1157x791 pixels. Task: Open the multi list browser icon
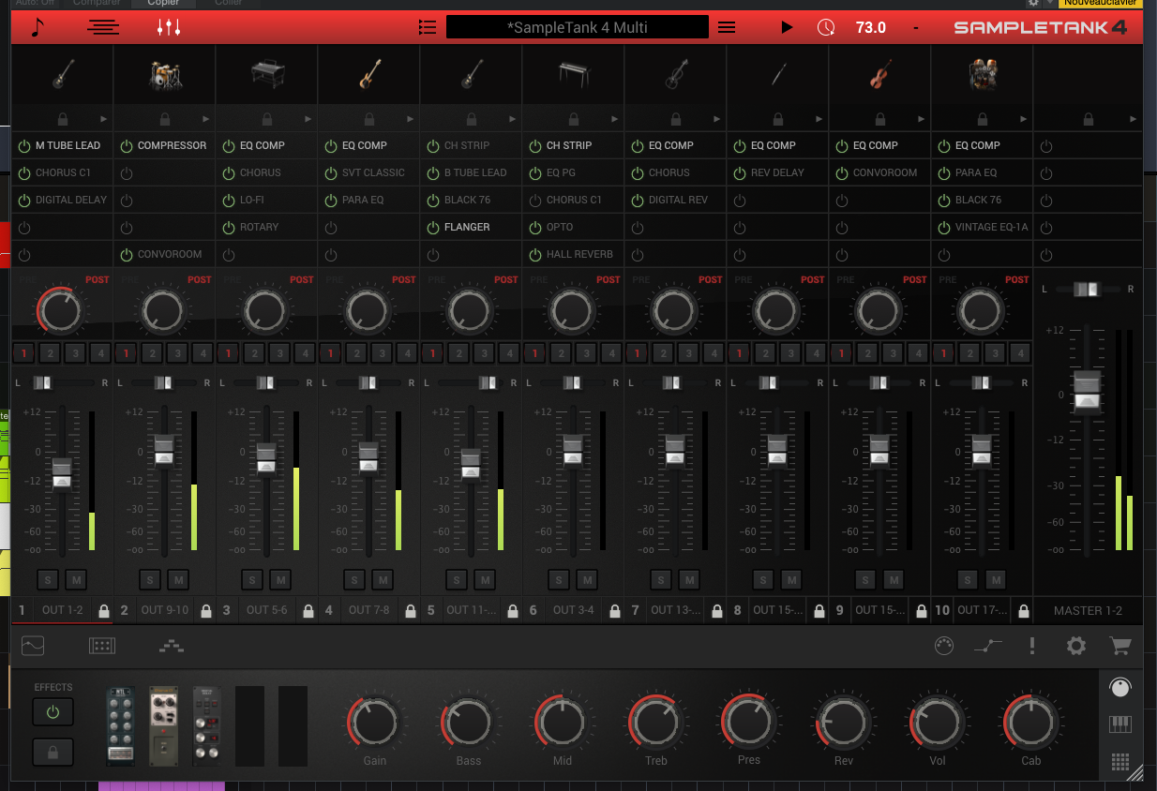(x=428, y=26)
